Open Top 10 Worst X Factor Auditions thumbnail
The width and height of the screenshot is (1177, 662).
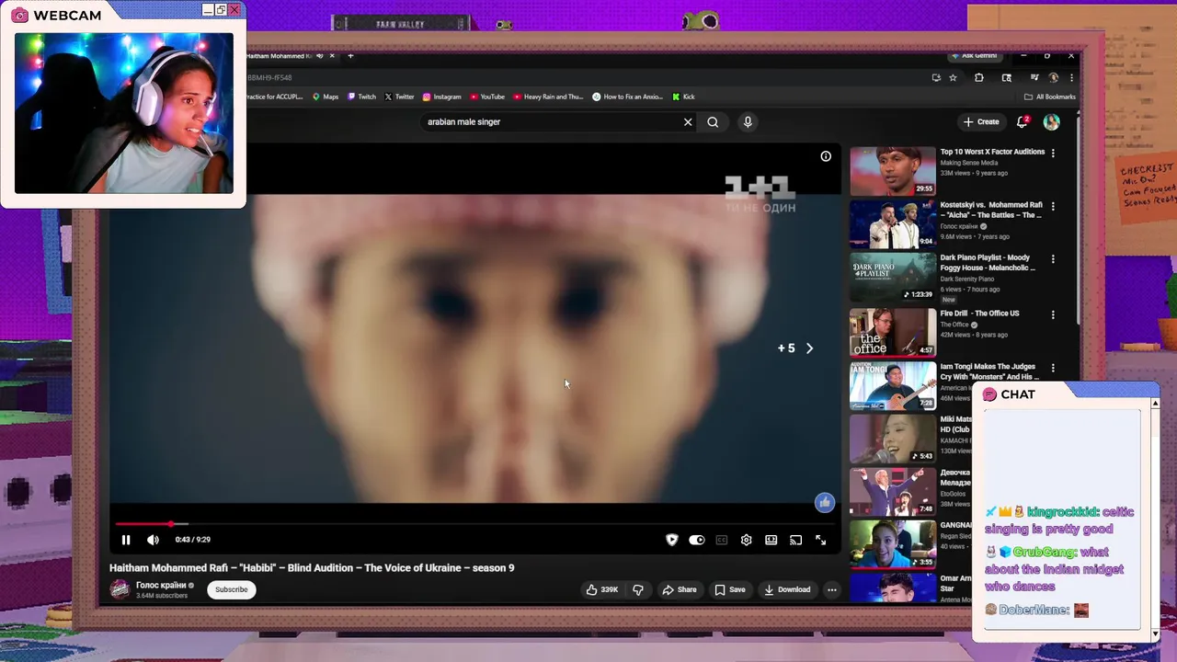(x=892, y=171)
